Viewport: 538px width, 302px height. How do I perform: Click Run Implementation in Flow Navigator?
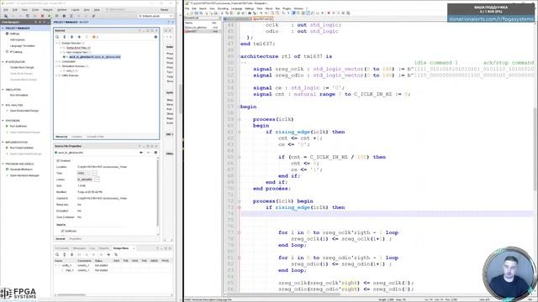22,148
